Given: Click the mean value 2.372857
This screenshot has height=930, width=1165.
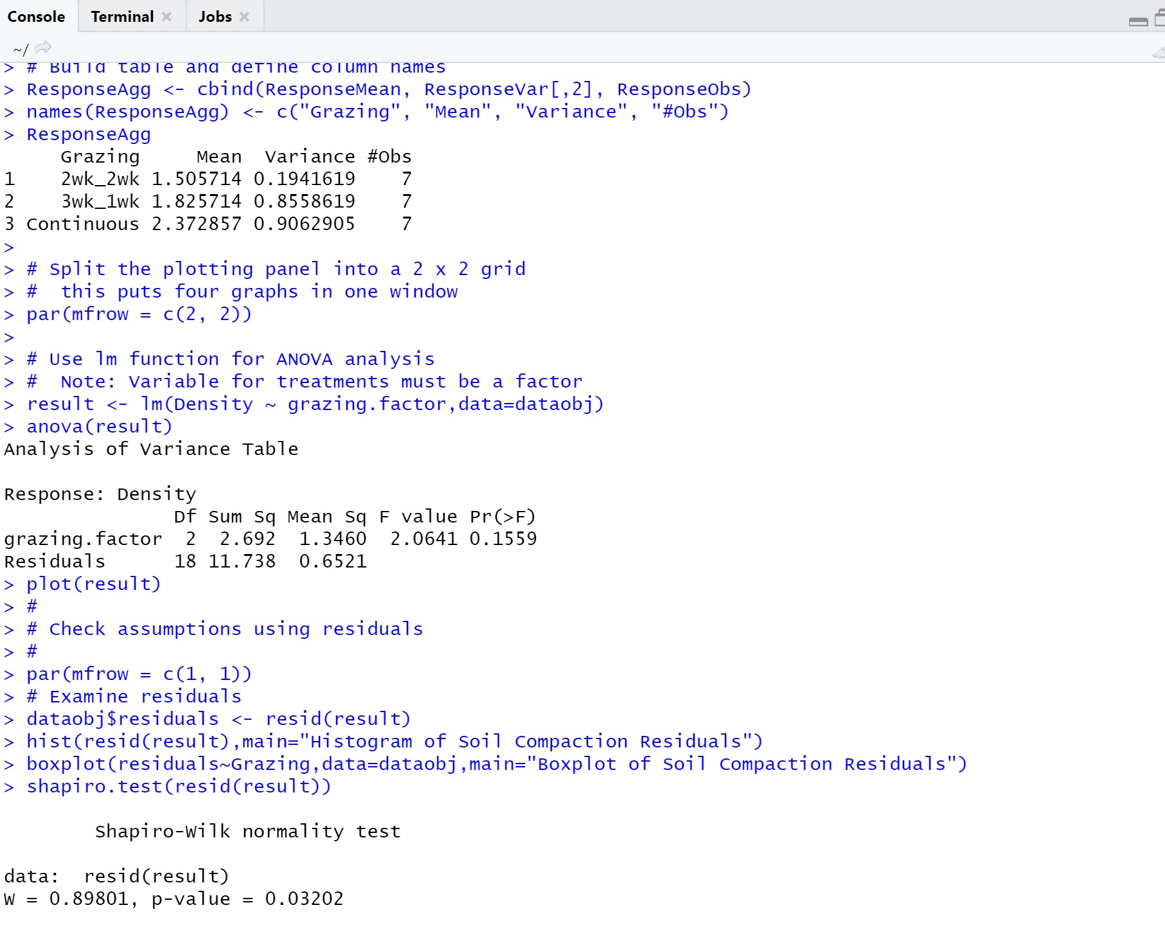Looking at the screenshot, I should (x=197, y=224).
